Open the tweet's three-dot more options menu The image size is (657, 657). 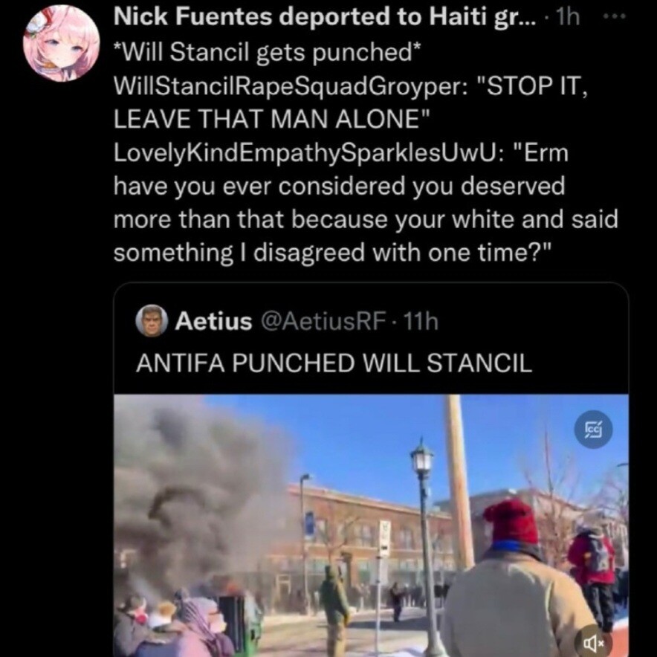tap(614, 17)
